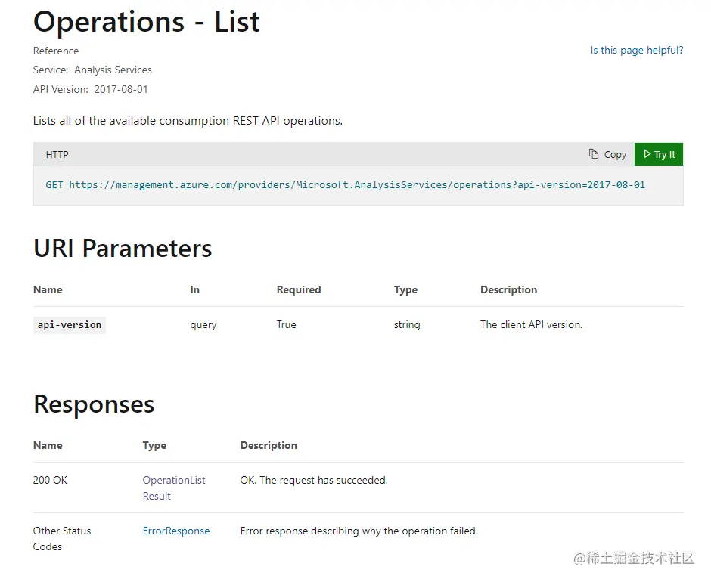Open the 'Is this page helpful?' link
711x582 pixels.
pyautogui.click(x=636, y=51)
